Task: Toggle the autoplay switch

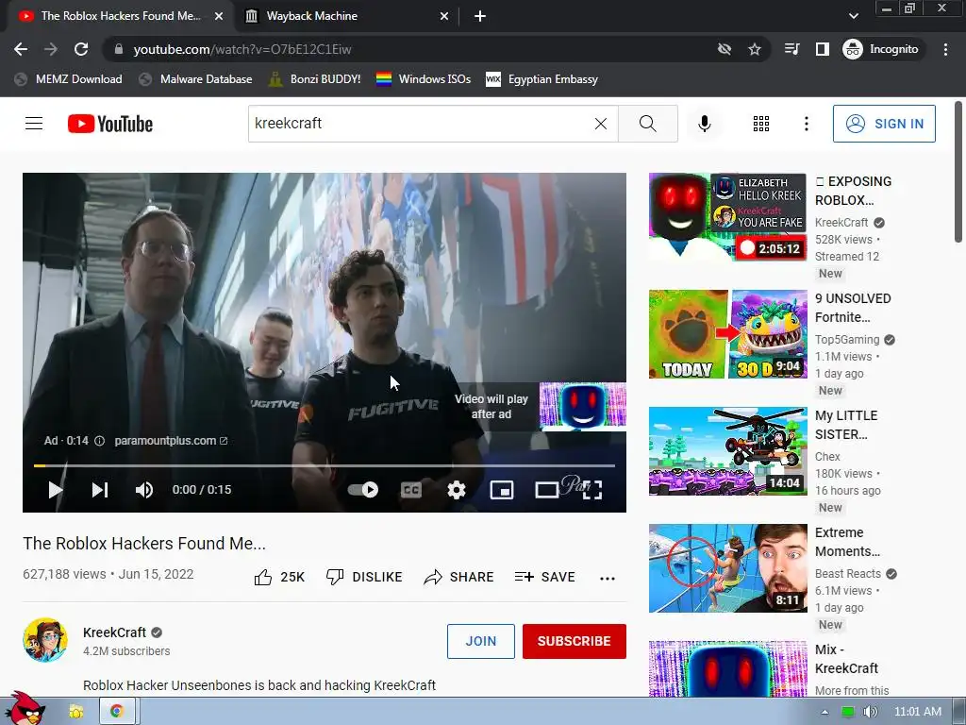Action: pyautogui.click(x=363, y=490)
